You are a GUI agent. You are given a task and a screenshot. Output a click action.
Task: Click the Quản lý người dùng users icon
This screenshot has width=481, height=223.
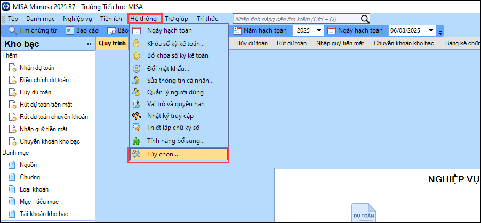[136, 92]
